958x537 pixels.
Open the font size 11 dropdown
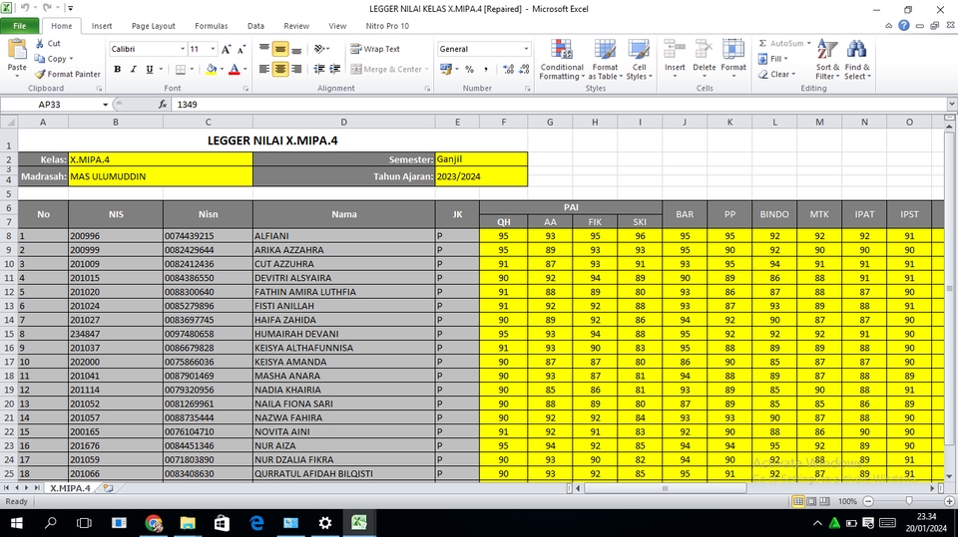pos(213,49)
